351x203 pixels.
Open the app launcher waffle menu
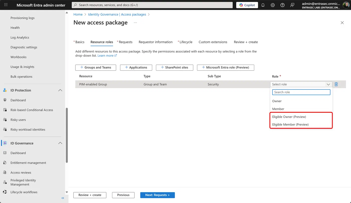coord(6,5)
